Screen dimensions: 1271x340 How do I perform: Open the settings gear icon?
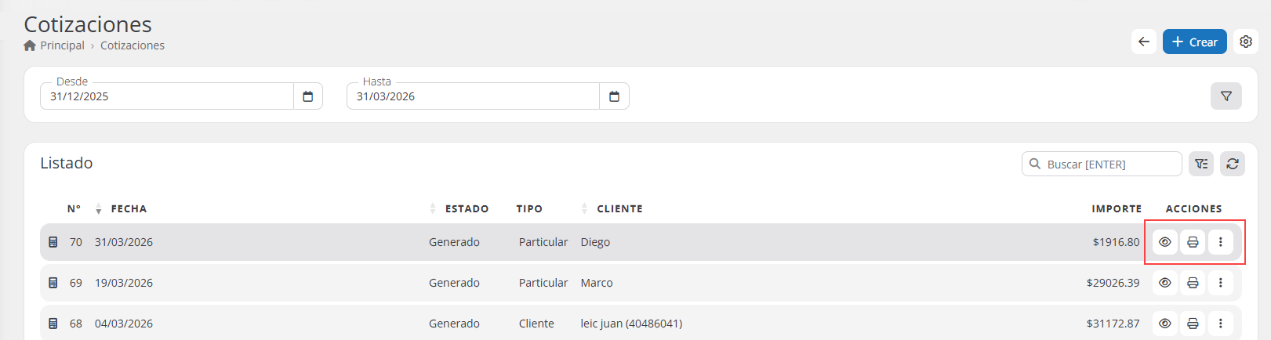1246,42
